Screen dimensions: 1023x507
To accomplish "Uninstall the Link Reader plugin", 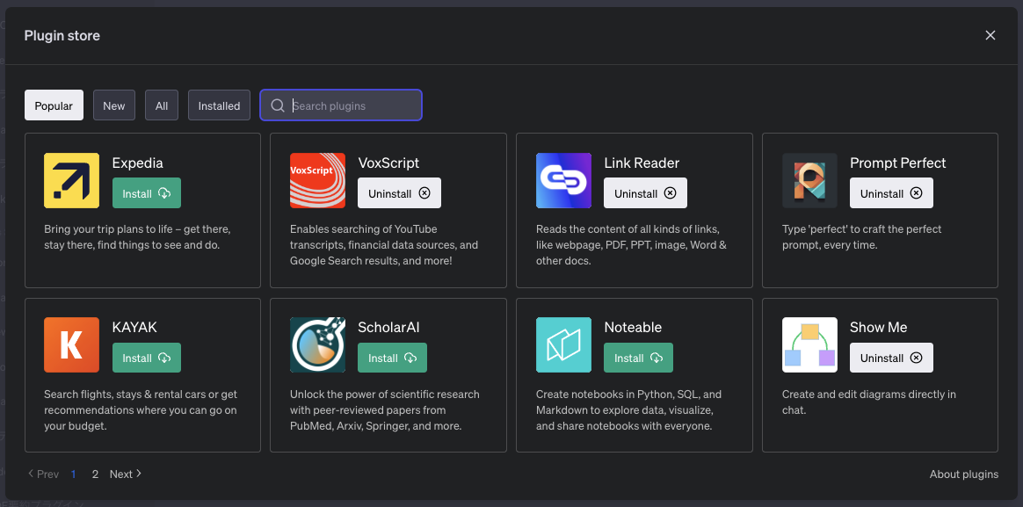I will tap(645, 193).
